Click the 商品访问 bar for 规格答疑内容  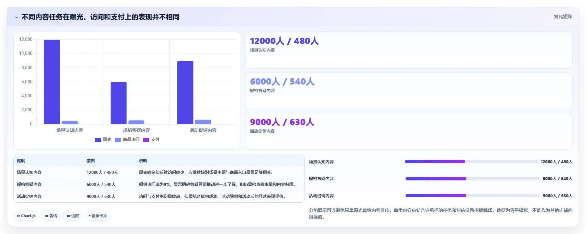[136, 122]
